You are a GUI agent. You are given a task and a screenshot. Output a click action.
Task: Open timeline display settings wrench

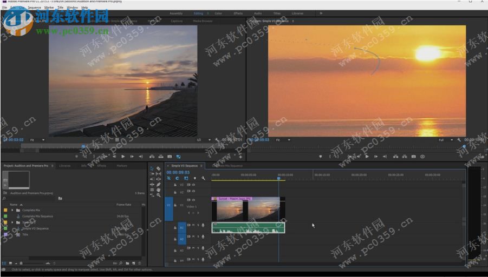[x=203, y=178]
